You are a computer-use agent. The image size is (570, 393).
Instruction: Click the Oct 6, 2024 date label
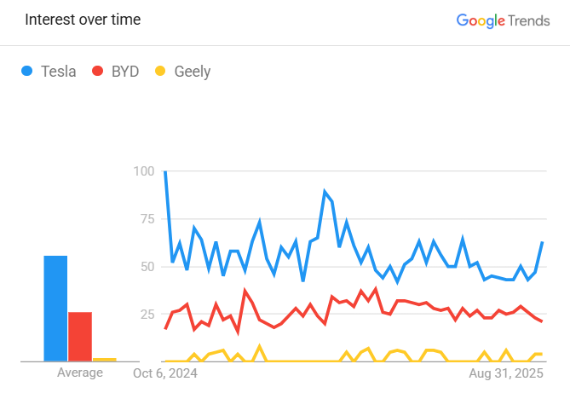(165, 373)
